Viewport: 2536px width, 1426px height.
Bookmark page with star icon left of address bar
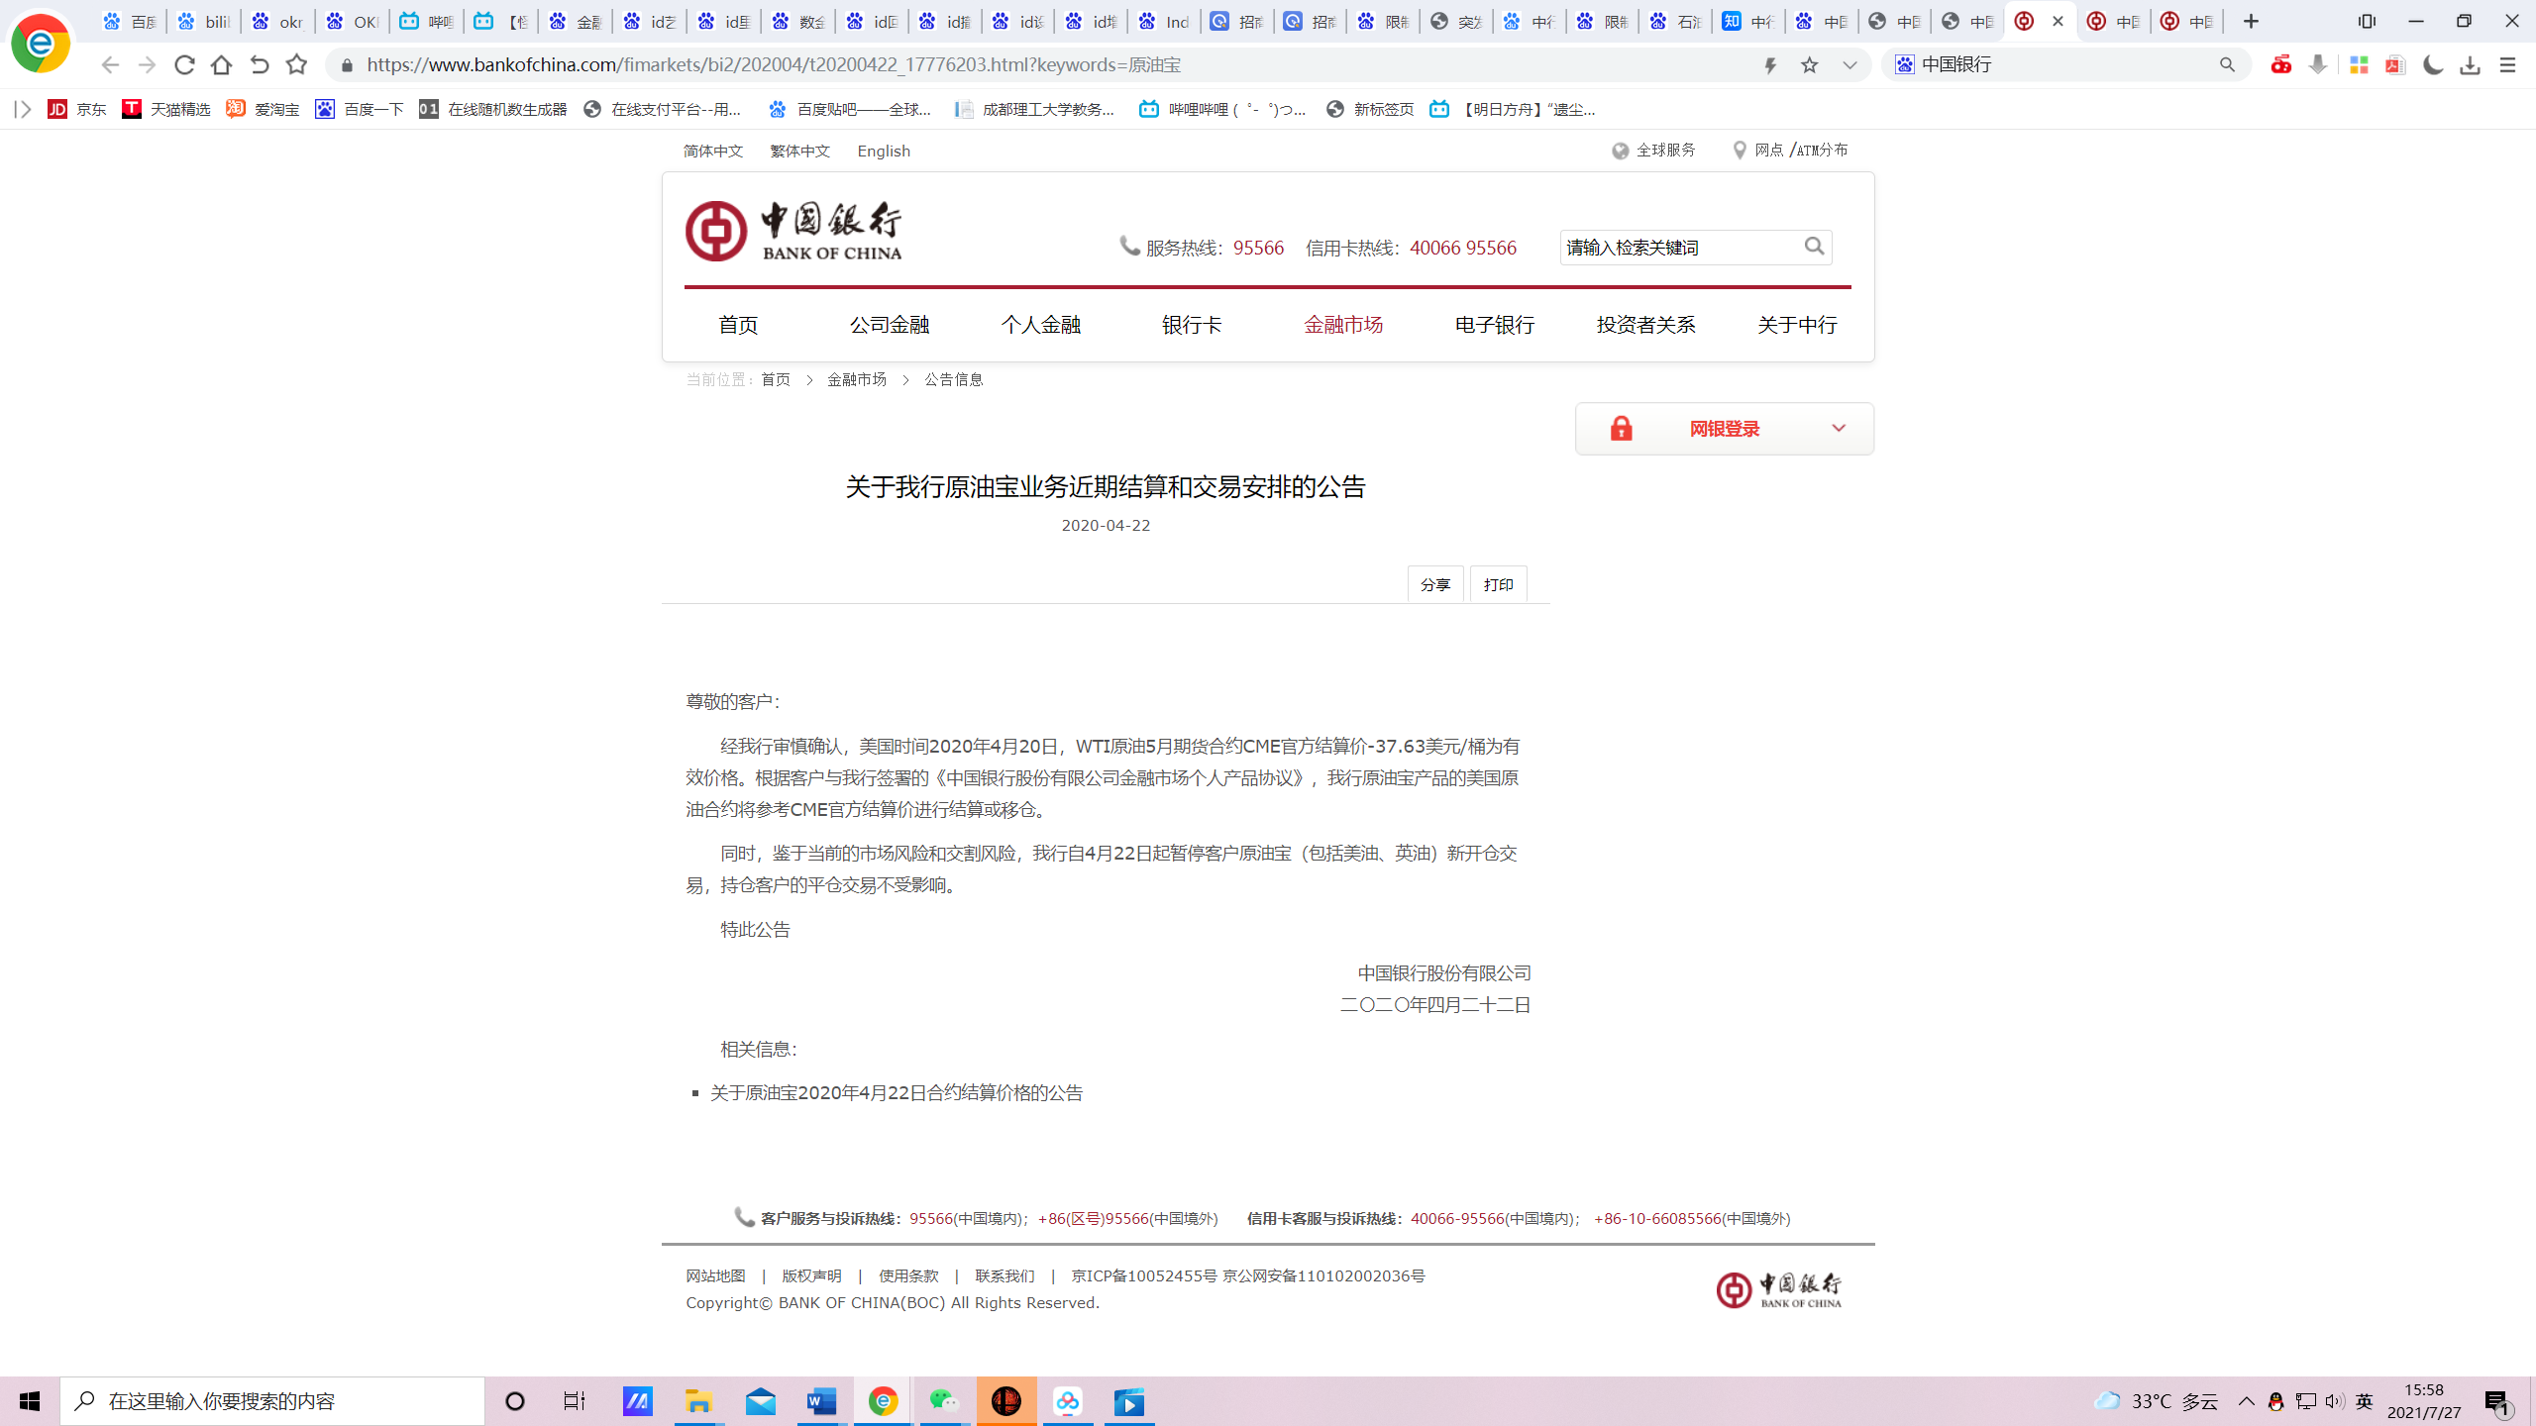click(x=296, y=65)
